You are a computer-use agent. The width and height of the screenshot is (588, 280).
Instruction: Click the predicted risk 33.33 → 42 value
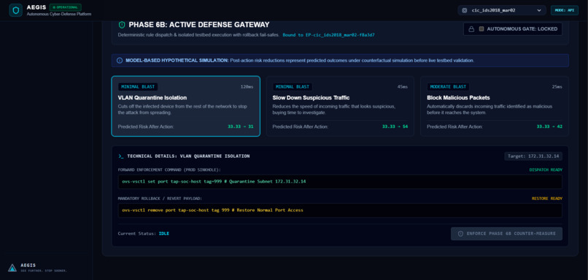point(549,127)
